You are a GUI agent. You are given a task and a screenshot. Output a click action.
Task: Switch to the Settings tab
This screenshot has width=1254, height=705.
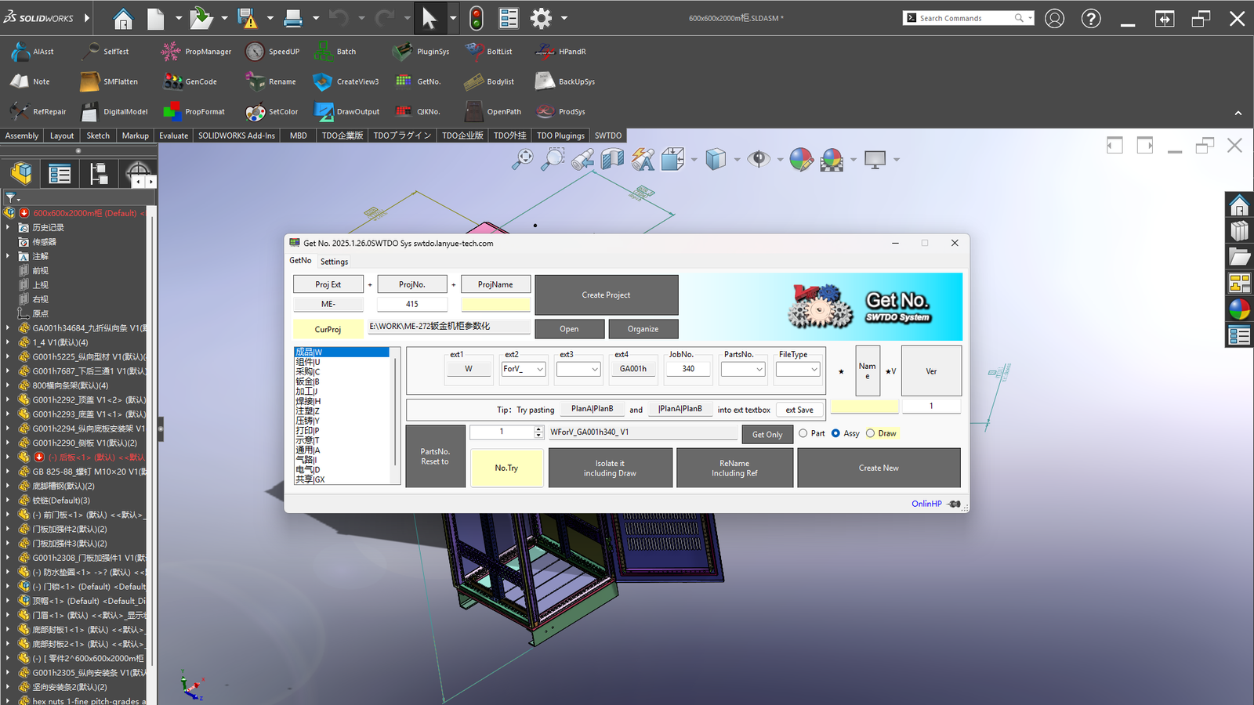pos(334,262)
